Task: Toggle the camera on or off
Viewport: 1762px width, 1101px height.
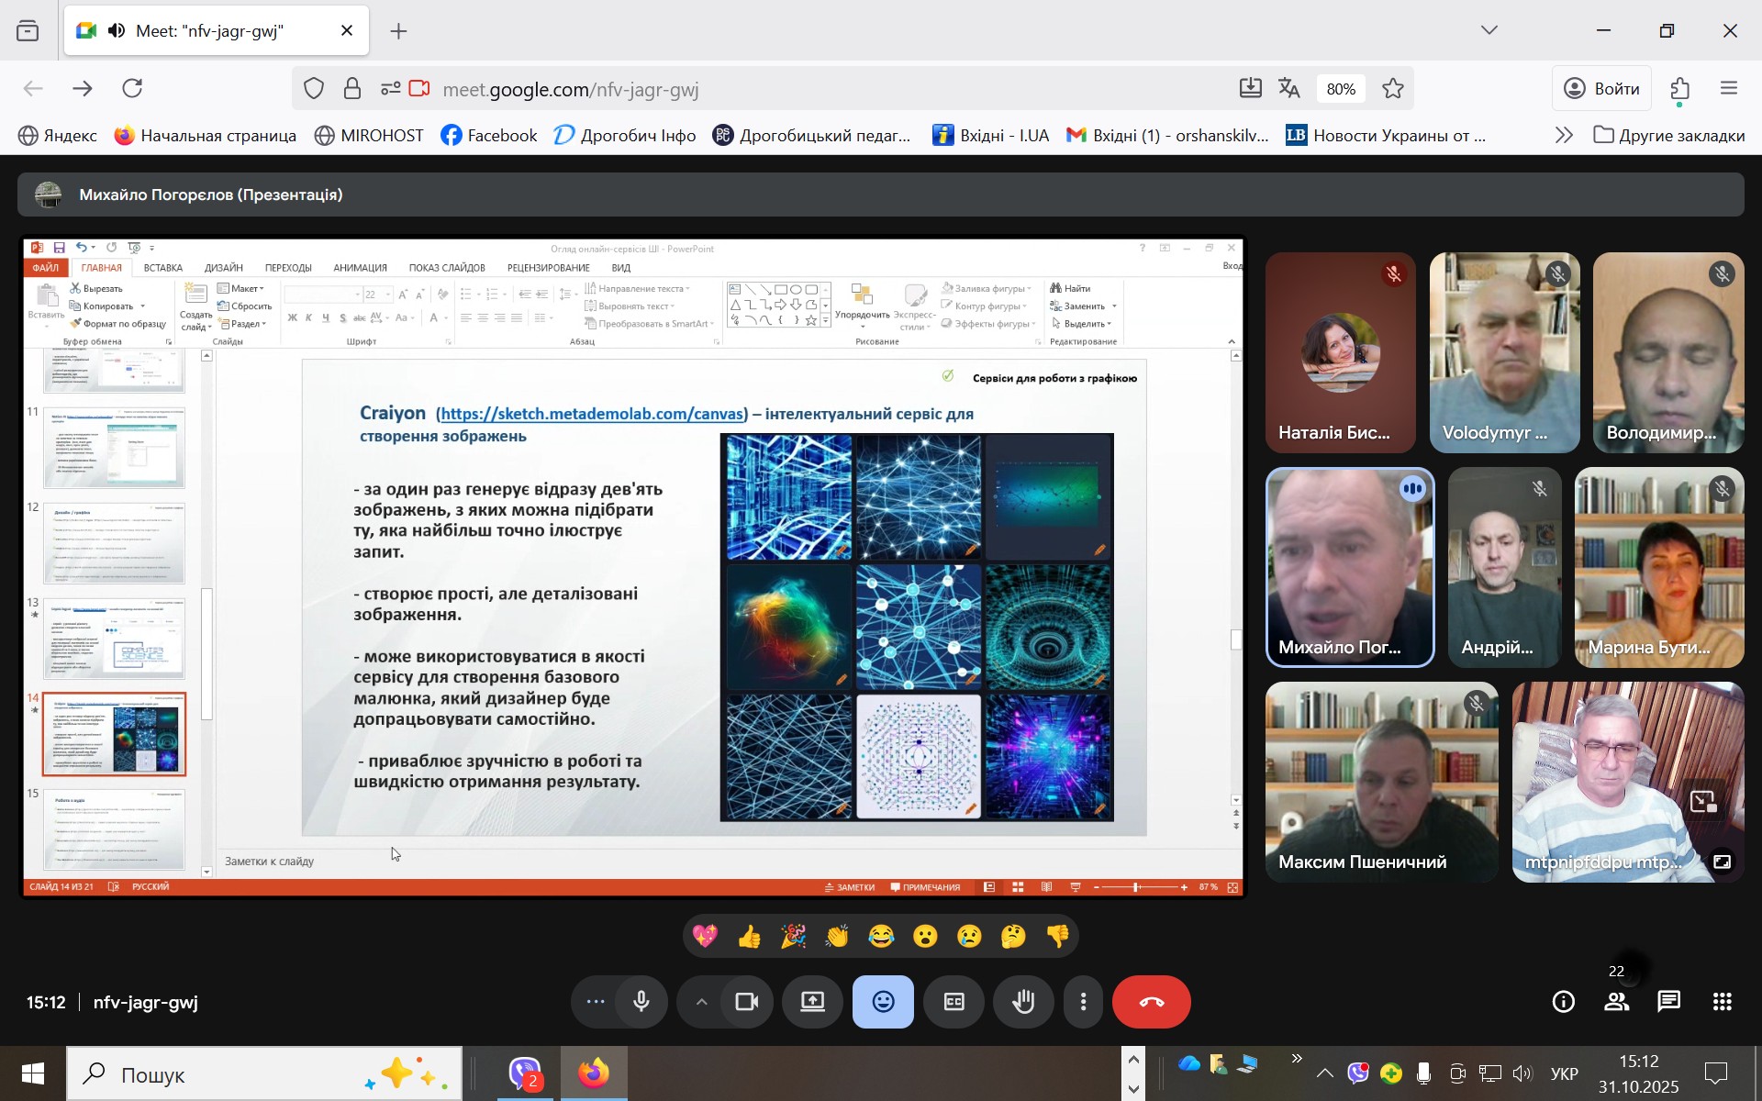Action: pyautogui.click(x=747, y=1002)
